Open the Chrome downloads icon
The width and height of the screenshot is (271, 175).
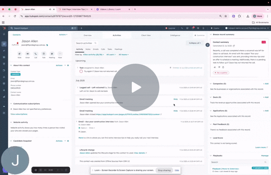248,16
